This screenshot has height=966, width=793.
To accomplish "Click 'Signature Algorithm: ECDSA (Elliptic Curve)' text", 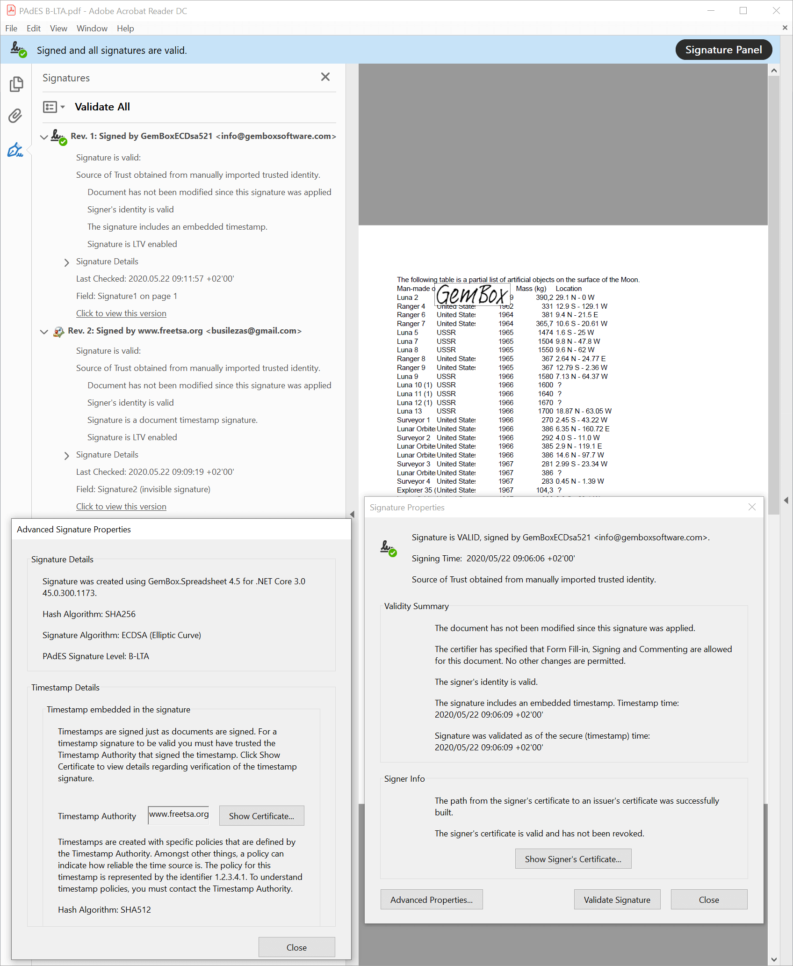I will [122, 635].
